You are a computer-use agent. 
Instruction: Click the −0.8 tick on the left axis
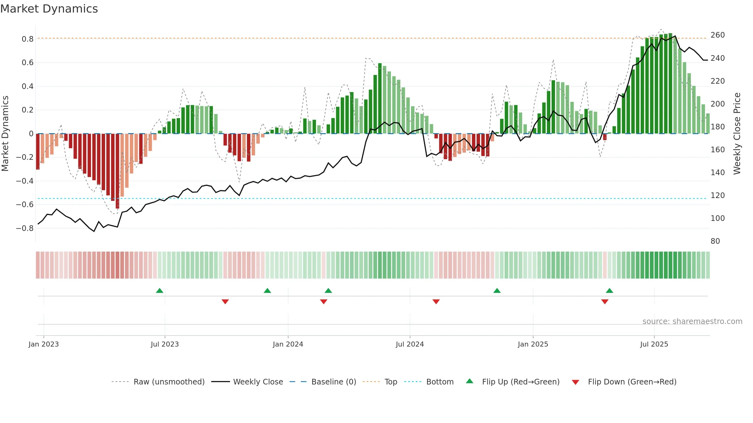pyautogui.click(x=25, y=228)
